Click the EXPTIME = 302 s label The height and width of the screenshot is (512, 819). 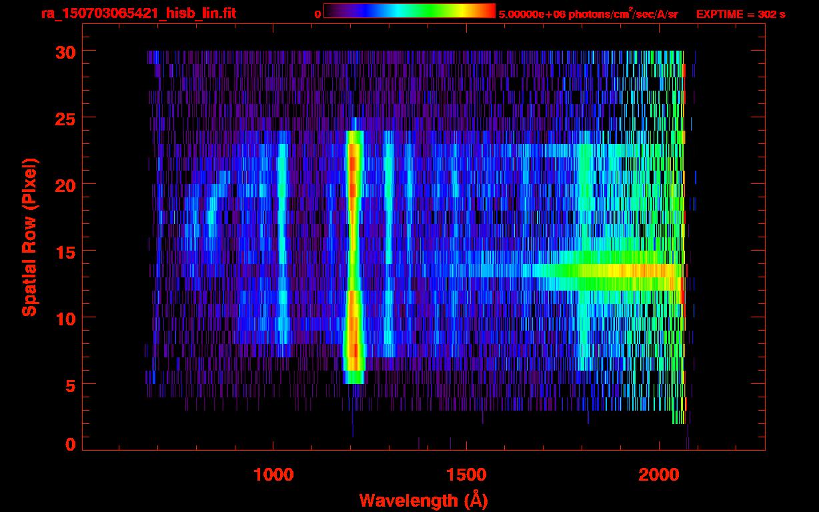[740, 14]
